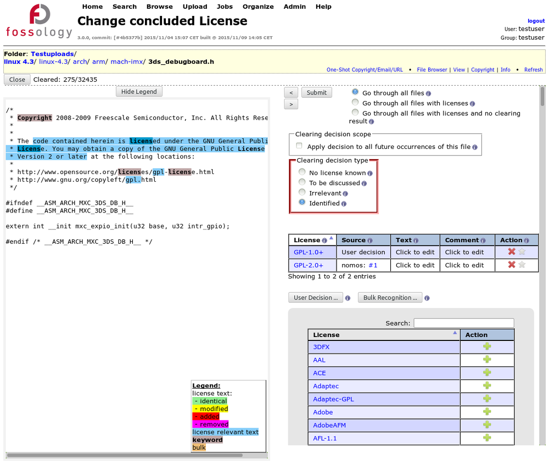Open info icon beside Bulk Recognition button
The width and height of the screenshot is (549, 470).
tap(427, 298)
